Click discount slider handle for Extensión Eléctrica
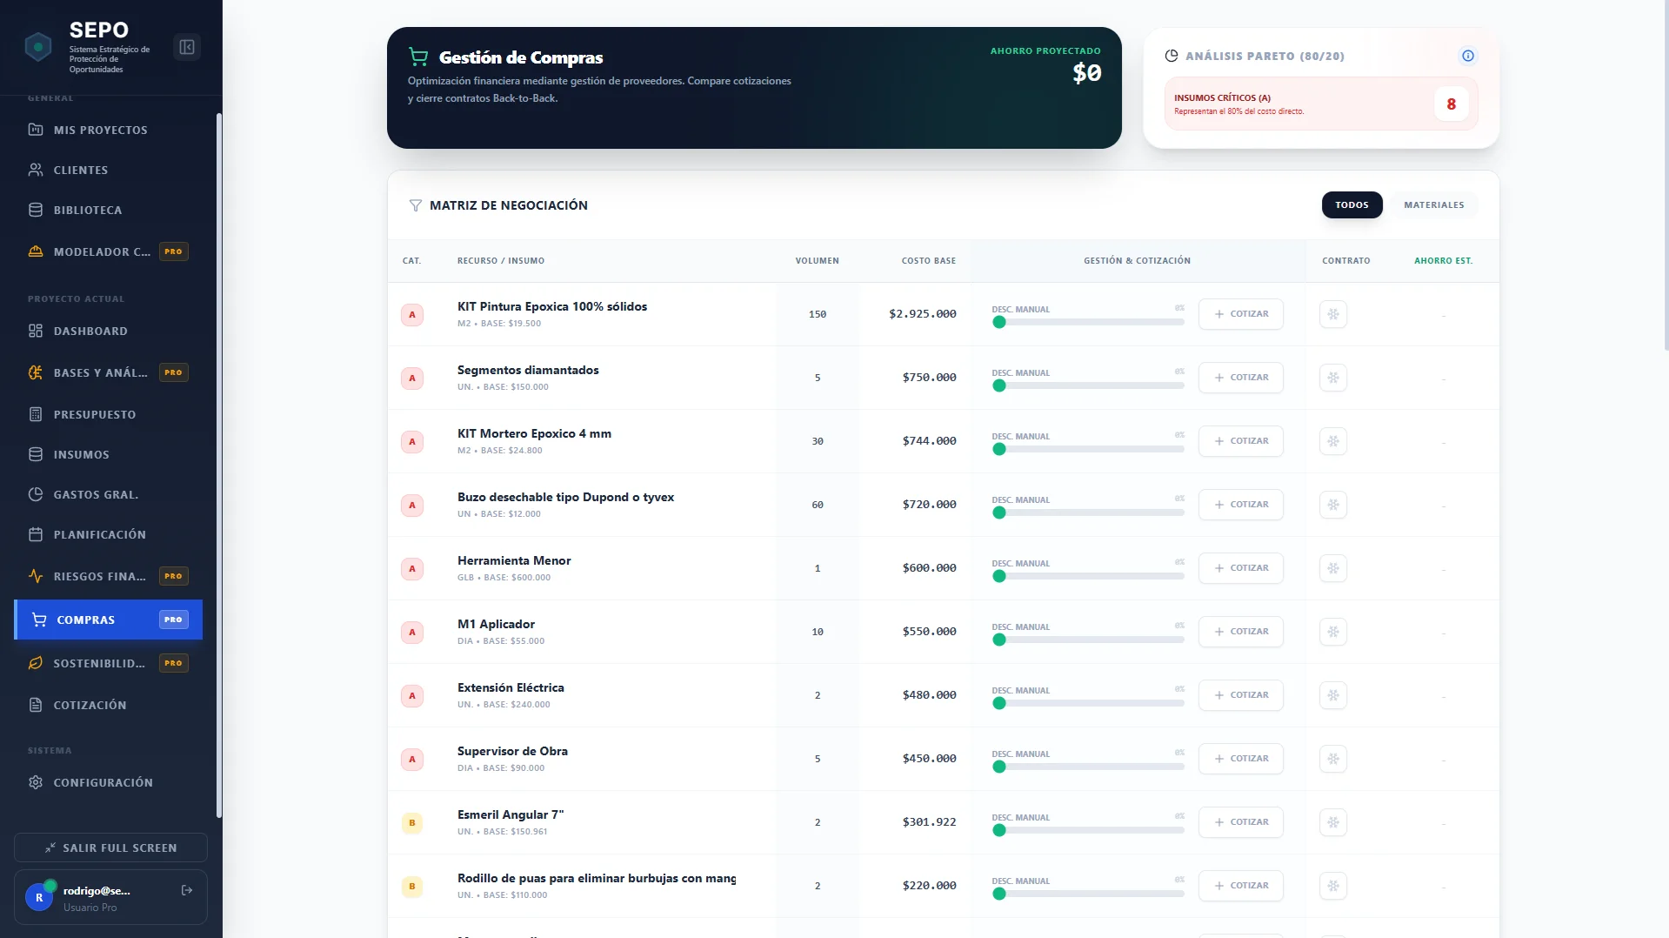1669x938 pixels. [999, 703]
